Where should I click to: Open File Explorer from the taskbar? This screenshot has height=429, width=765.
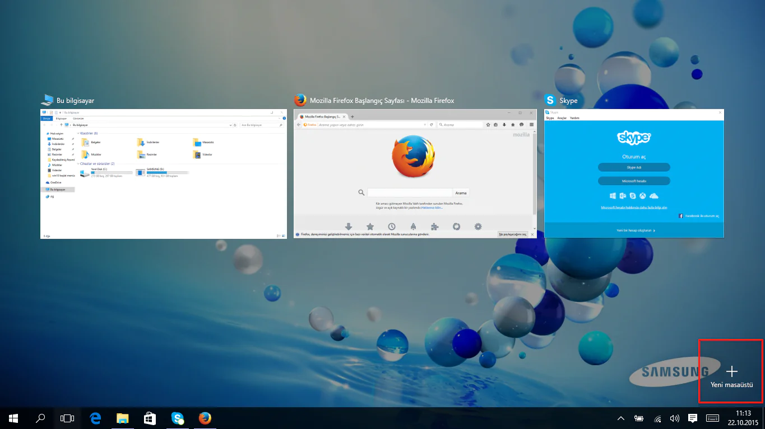tap(123, 418)
